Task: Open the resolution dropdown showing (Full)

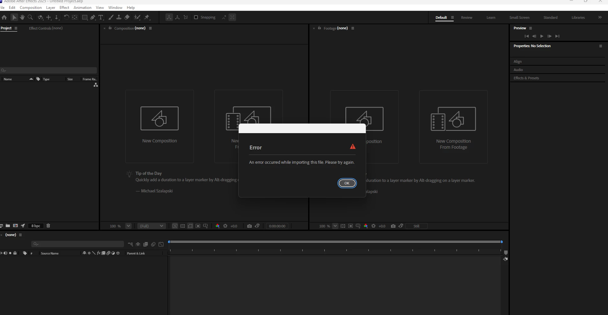Action: 151,226
